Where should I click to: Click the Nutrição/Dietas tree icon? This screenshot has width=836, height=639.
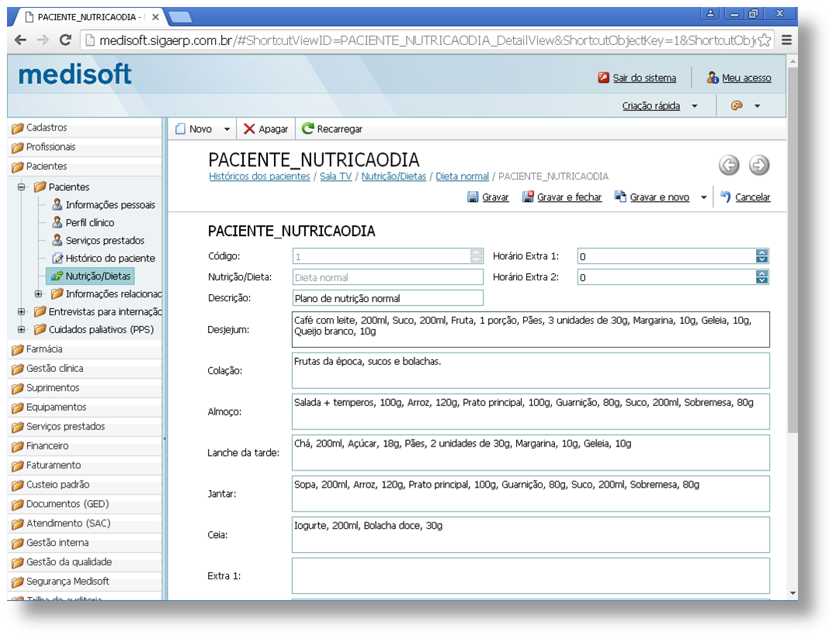tap(57, 276)
